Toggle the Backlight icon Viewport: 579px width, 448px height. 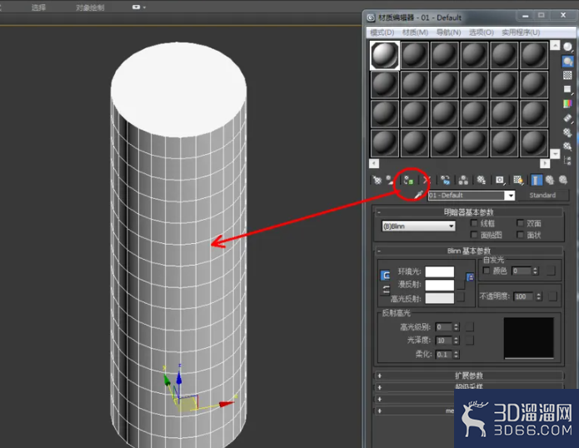tap(567, 62)
